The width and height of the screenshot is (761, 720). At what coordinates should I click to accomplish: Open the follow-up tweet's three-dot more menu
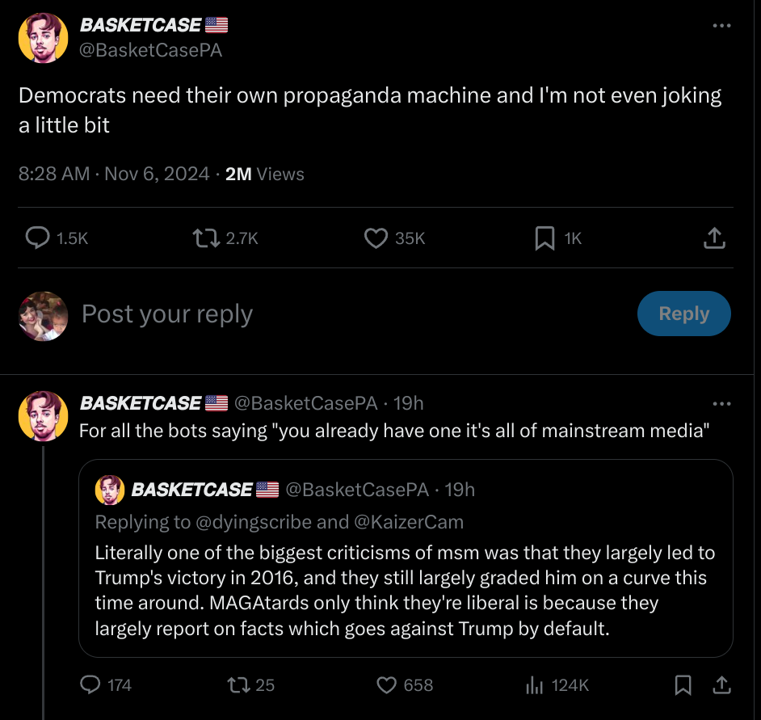pyautogui.click(x=721, y=403)
